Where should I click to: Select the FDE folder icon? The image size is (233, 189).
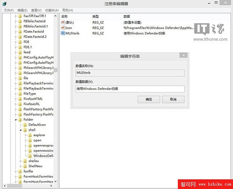[x=20, y=42]
